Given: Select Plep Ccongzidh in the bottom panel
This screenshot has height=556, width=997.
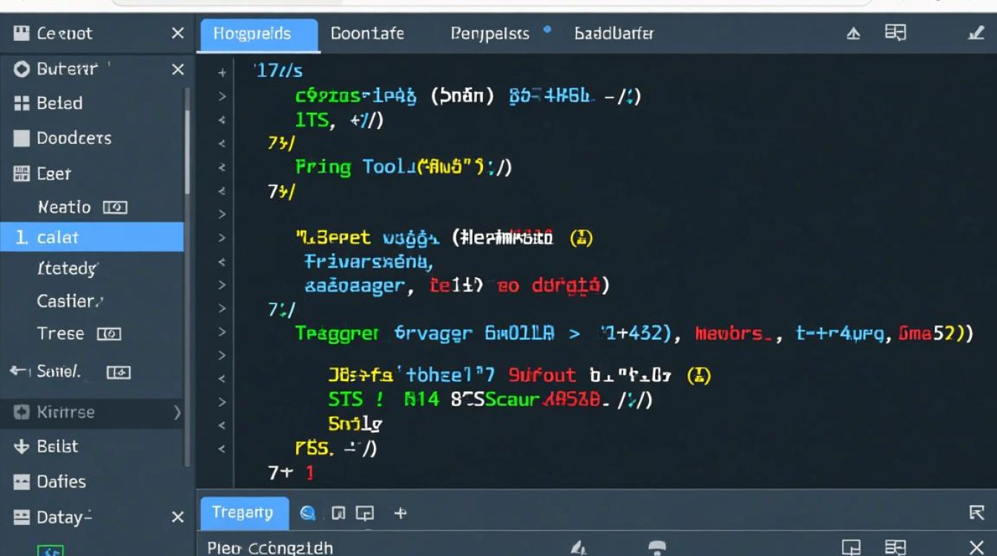Looking at the screenshot, I should pos(268,547).
